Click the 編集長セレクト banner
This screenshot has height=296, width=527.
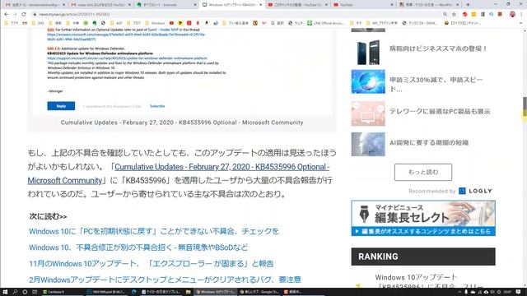[x=423, y=218]
